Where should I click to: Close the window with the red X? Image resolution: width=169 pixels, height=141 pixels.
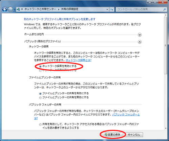point(163,2)
